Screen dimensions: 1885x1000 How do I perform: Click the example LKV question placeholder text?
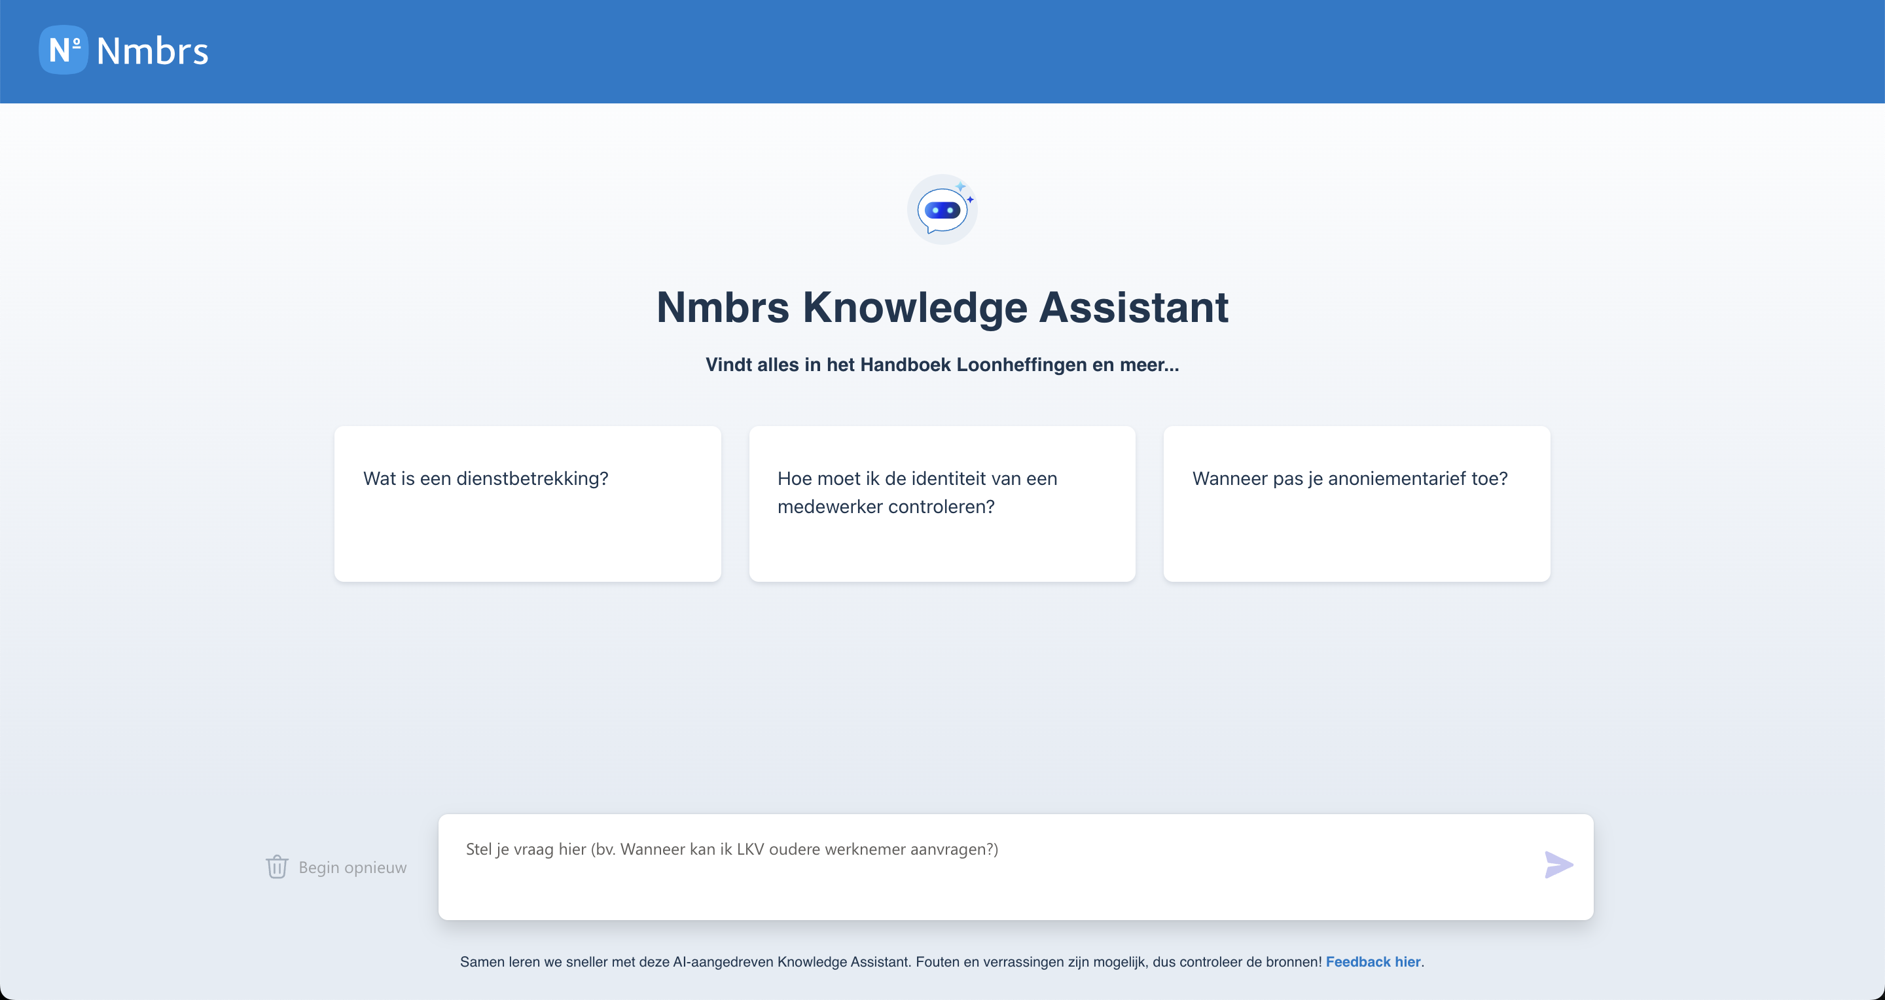click(x=732, y=849)
